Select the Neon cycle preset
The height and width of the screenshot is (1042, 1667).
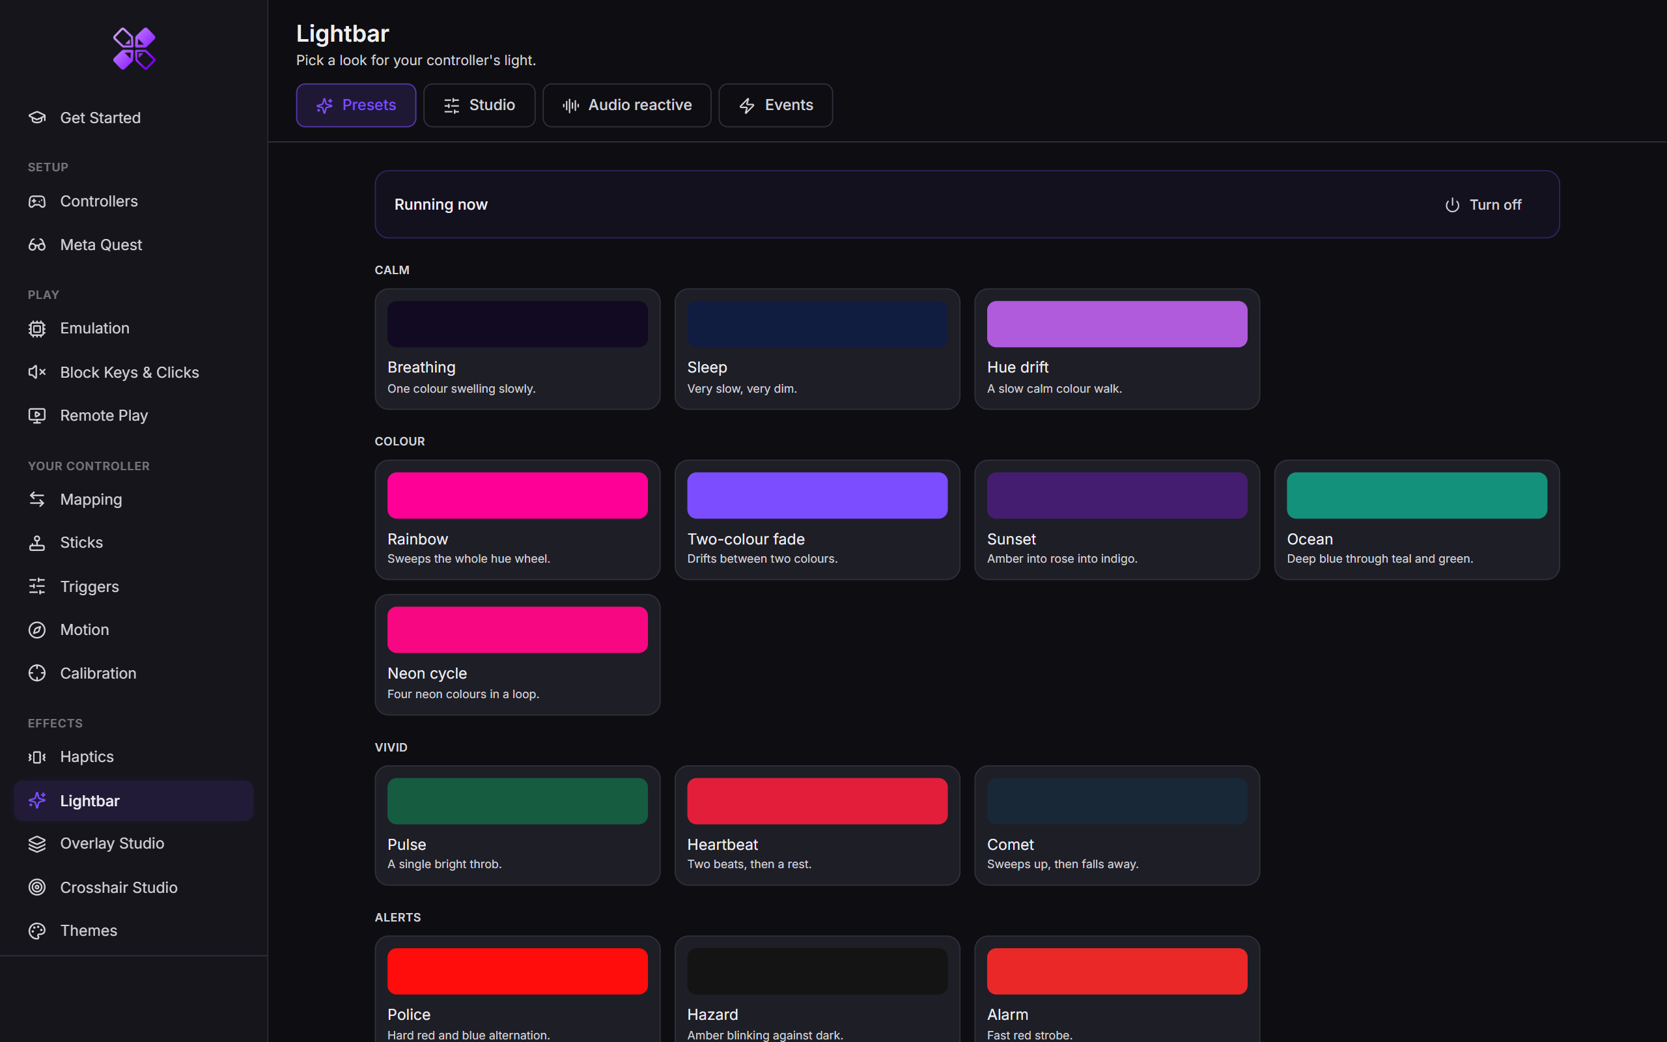click(517, 655)
